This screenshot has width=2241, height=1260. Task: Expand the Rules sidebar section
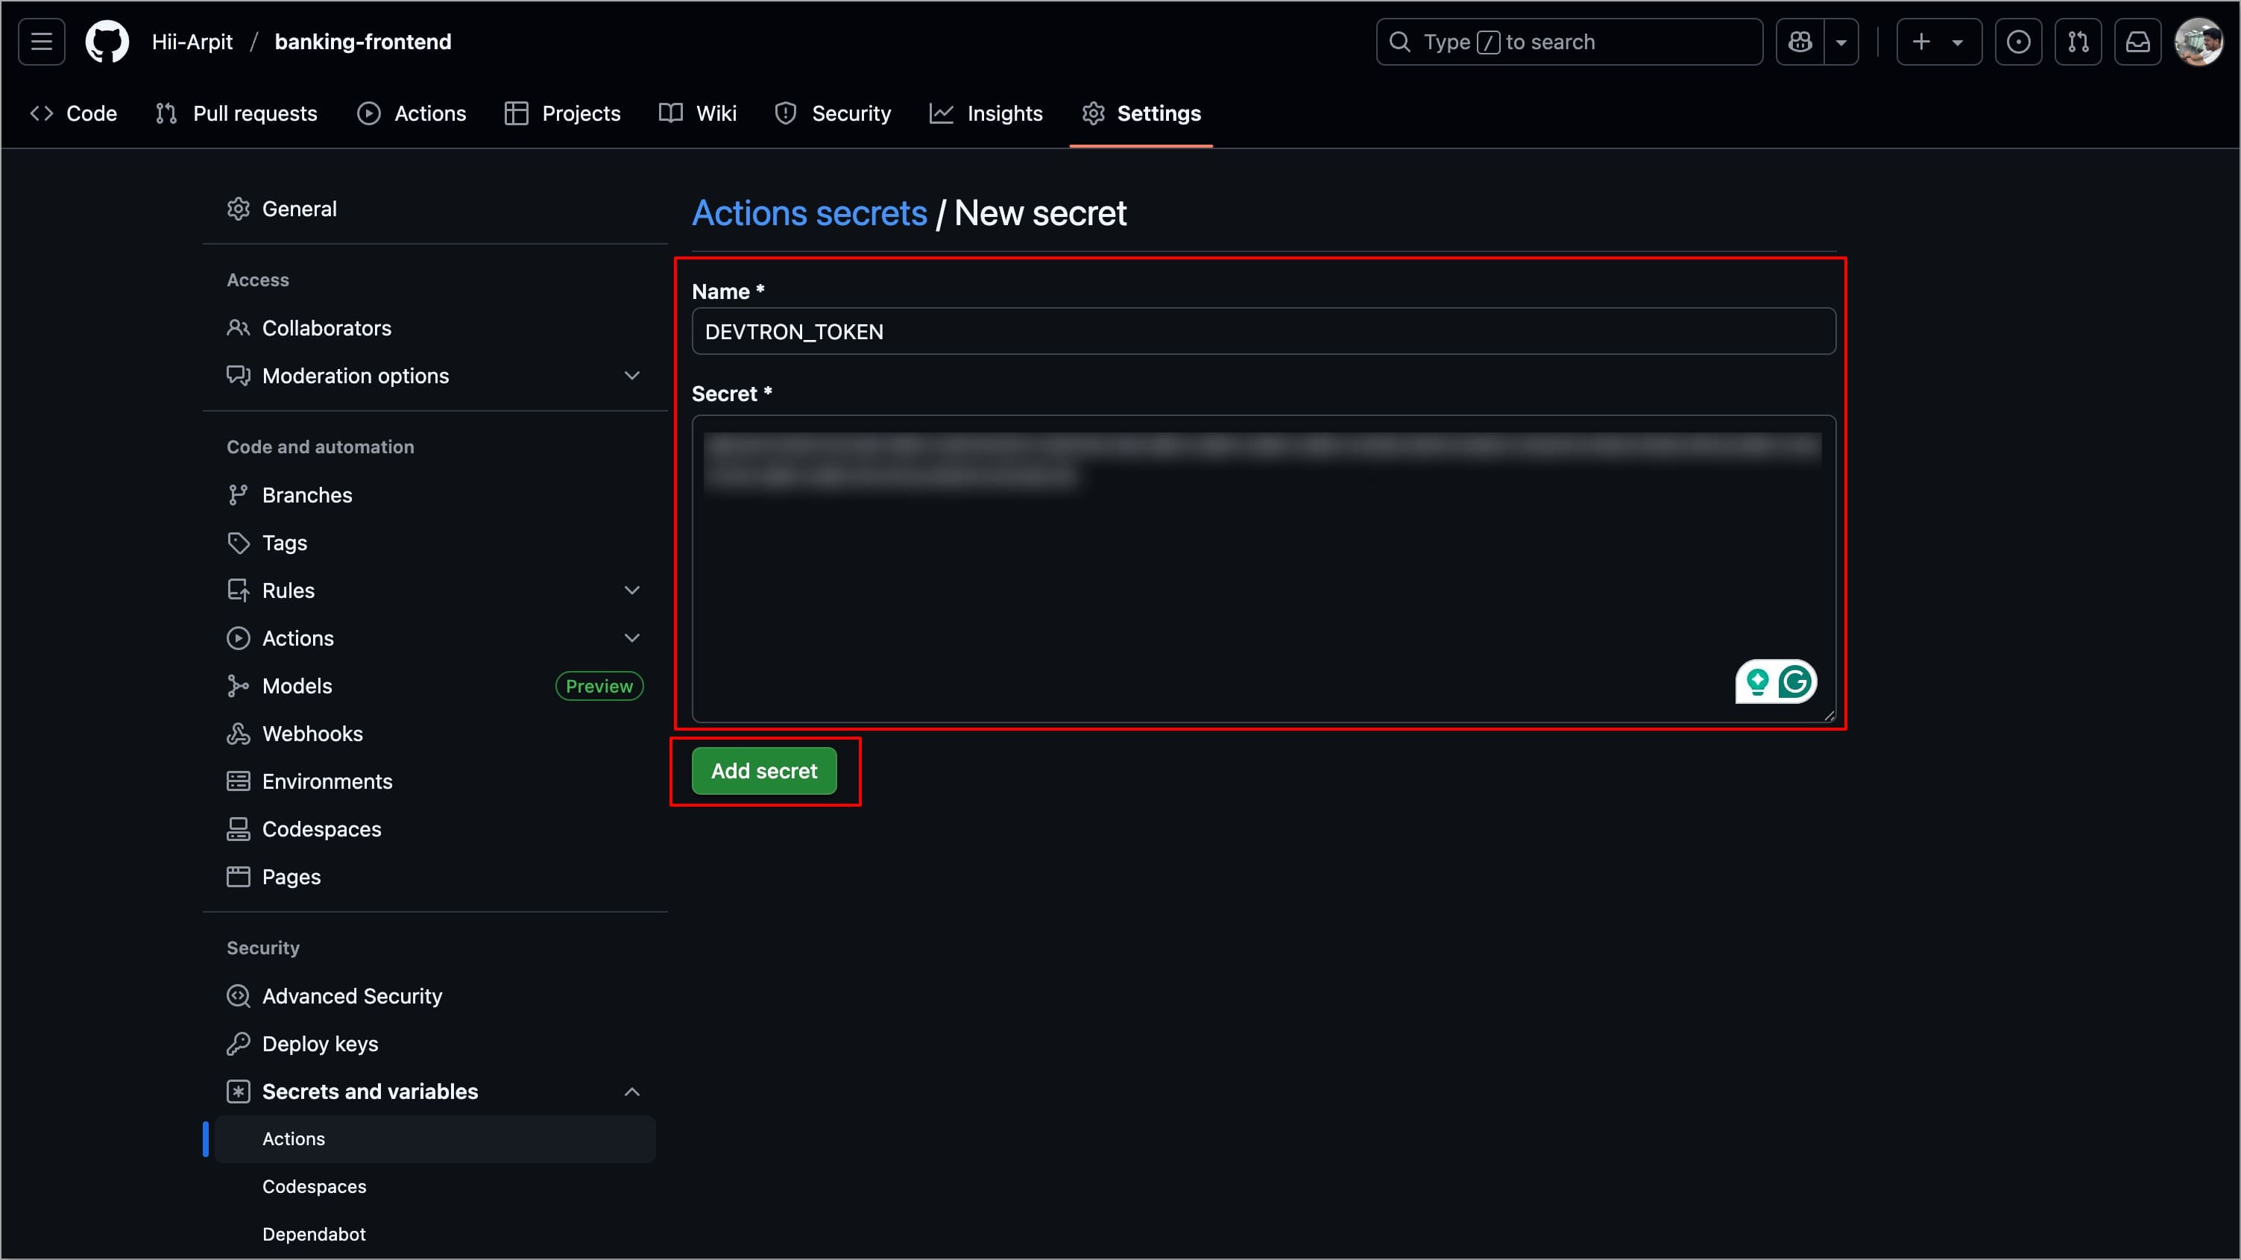(631, 590)
